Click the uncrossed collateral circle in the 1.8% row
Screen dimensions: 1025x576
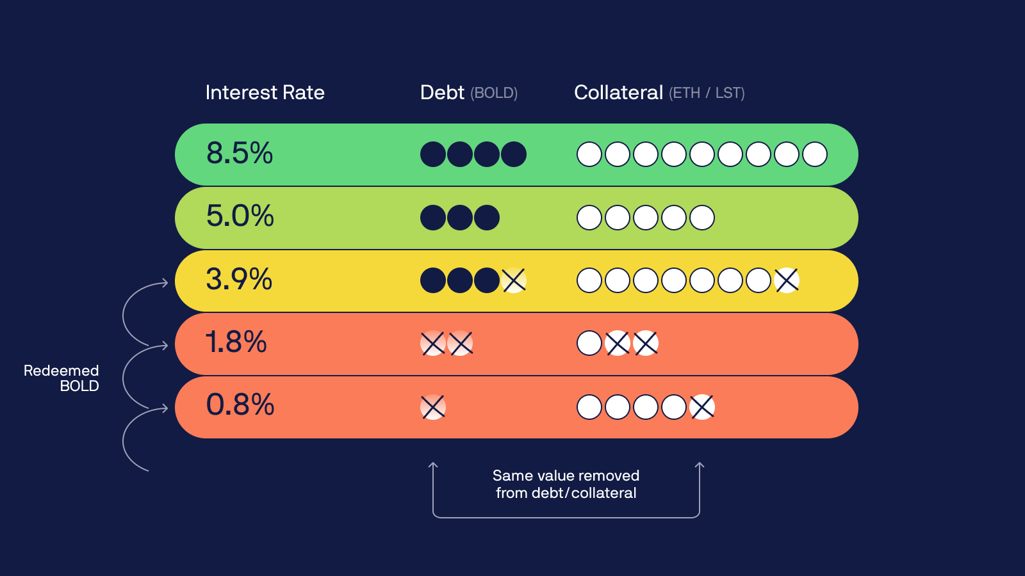(589, 343)
